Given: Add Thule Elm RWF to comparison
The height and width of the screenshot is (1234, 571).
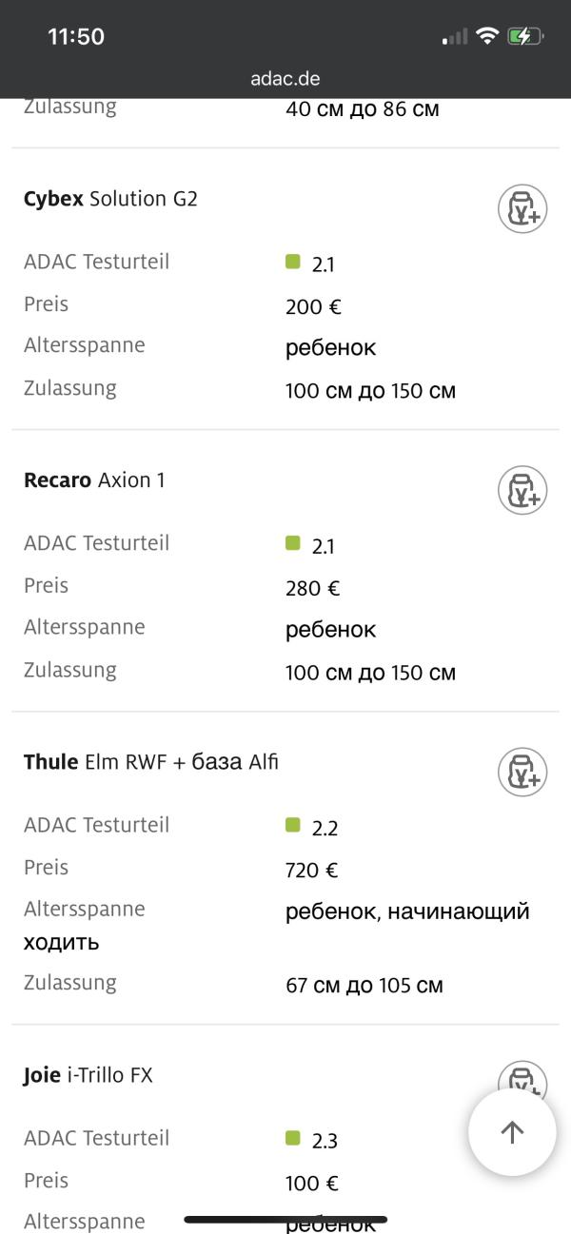Looking at the screenshot, I should pyautogui.click(x=522, y=772).
